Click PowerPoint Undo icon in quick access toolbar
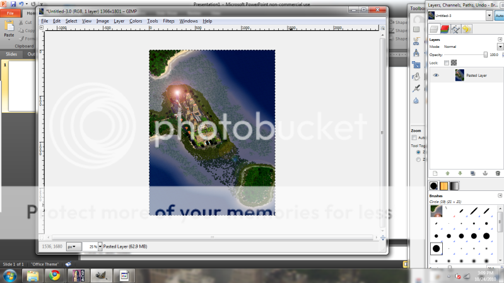The width and height of the screenshot is (504, 283). pos(21,4)
